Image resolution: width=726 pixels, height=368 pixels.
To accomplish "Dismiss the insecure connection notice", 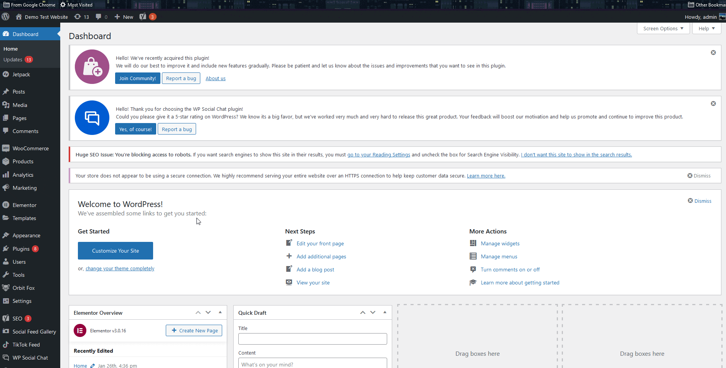I will point(699,176).
